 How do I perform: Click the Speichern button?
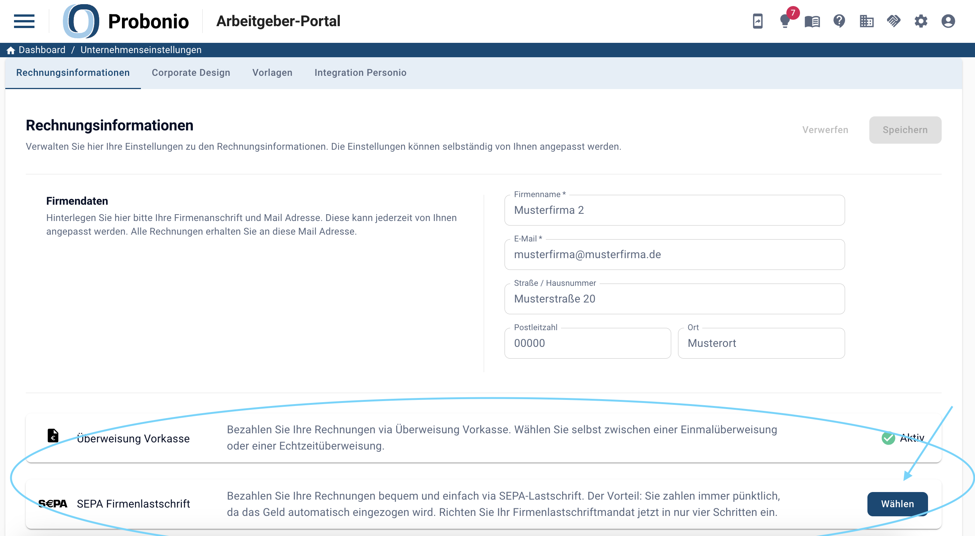coord(905,130)
